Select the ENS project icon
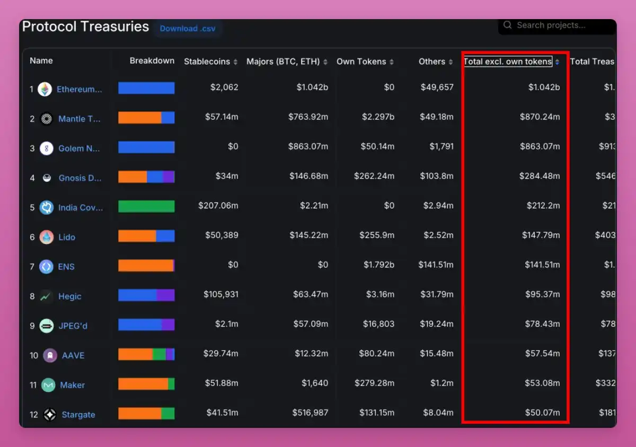This screenshot has width=636, height=447. [x=45, y=267]
